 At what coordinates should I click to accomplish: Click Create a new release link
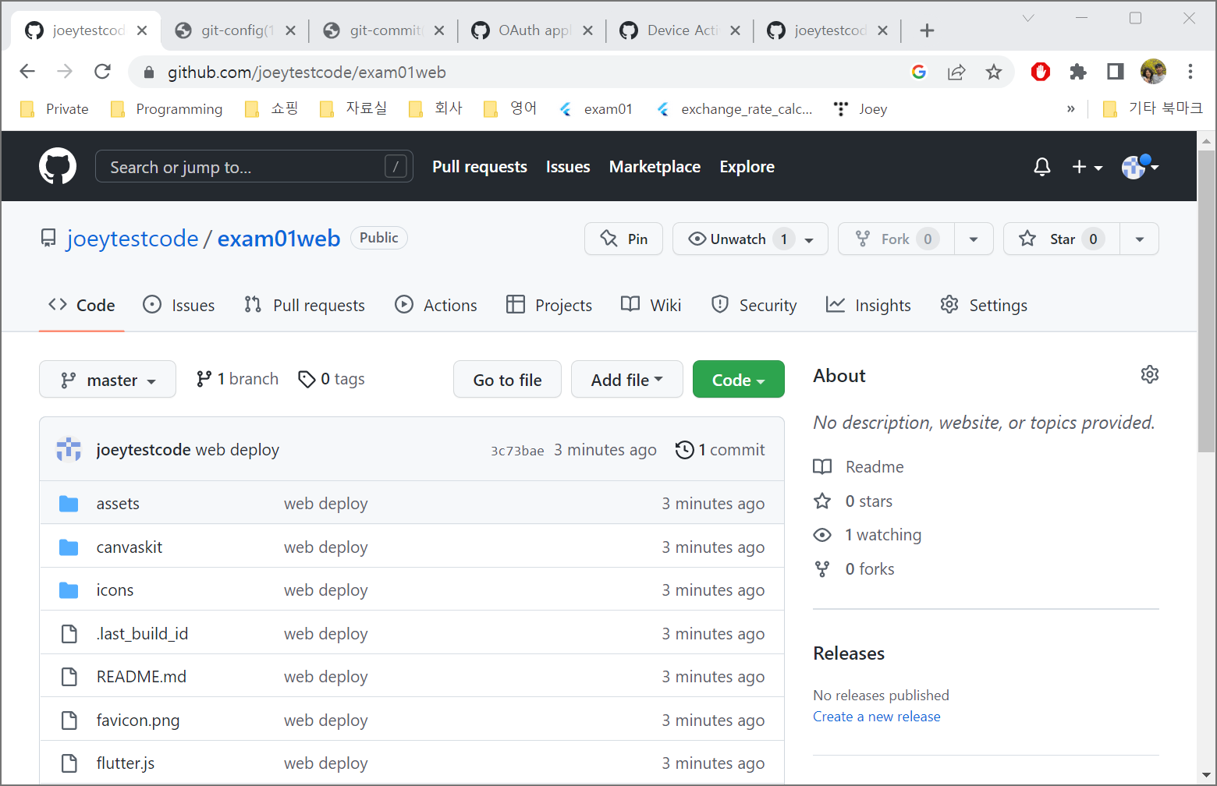pyautogui.click(x=876, y=717)
